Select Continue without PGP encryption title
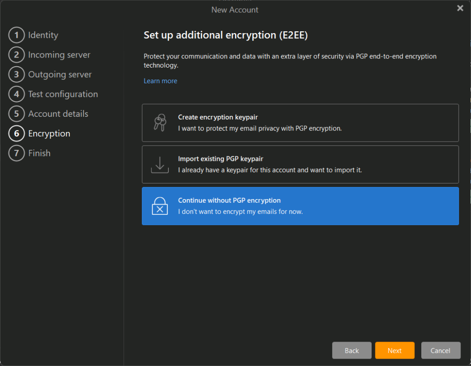471x366 pixels. click(229, 200)
